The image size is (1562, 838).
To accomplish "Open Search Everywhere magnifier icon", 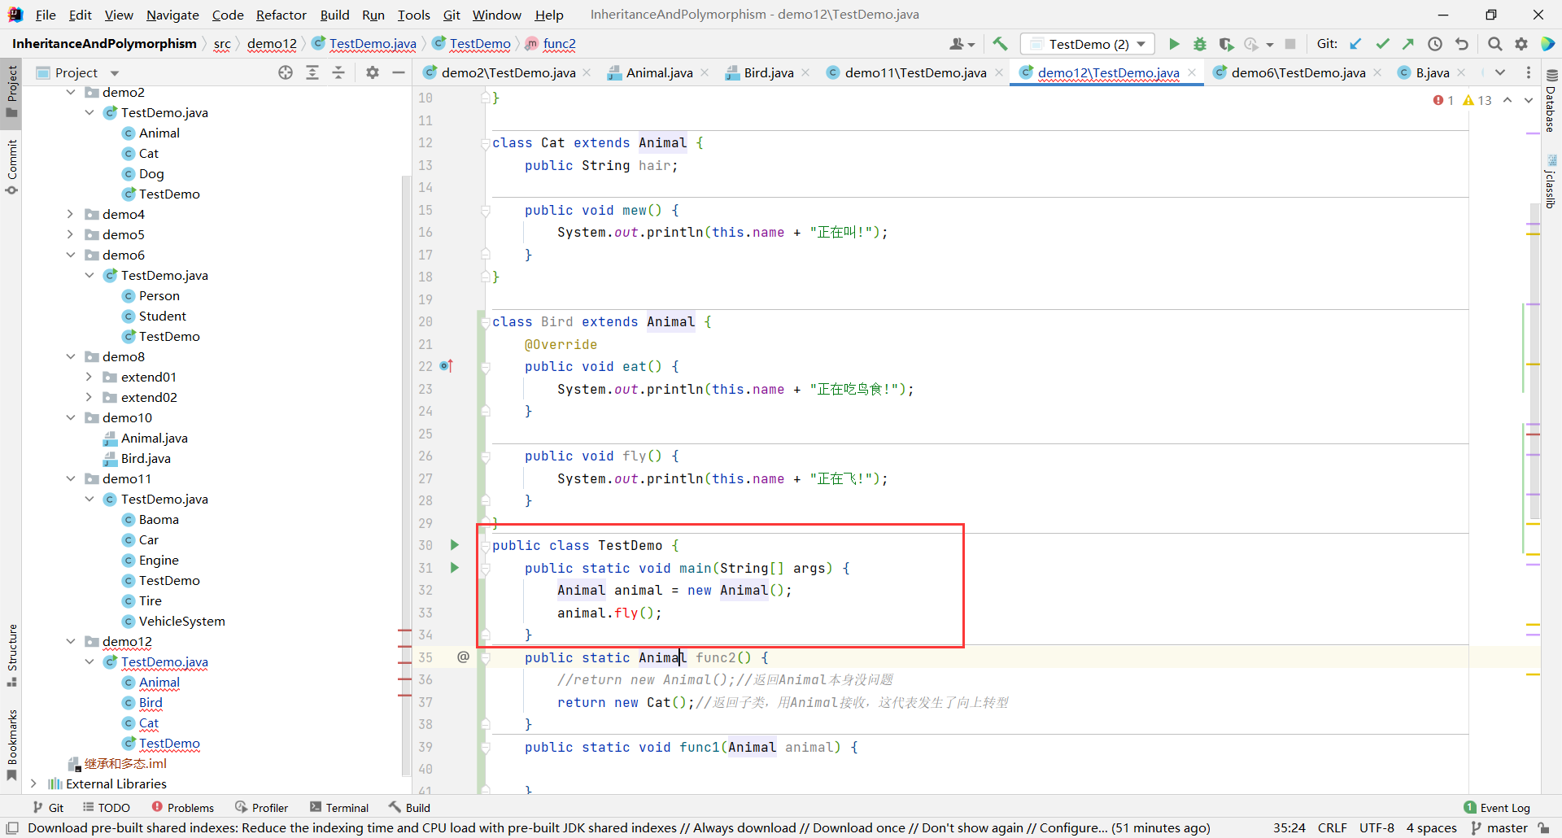I will point(1495,44).
